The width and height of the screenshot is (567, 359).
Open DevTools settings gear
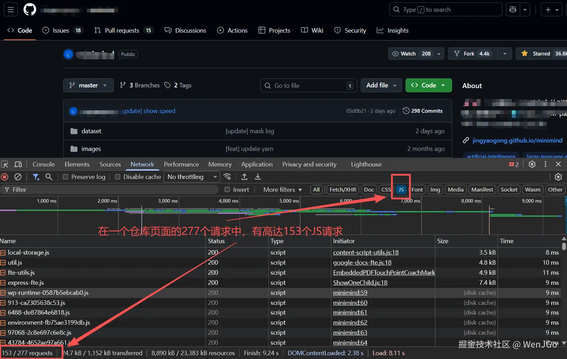[x=532, y=164]
